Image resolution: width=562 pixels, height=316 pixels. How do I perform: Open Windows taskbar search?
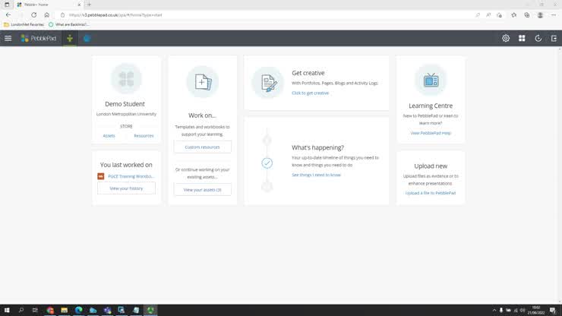(x=21, y=310)
